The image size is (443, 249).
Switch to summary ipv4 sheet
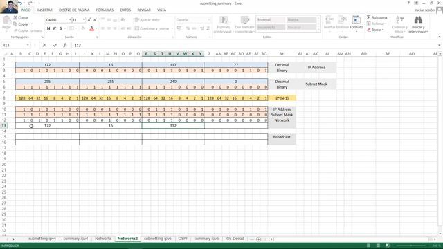[75, 239]
